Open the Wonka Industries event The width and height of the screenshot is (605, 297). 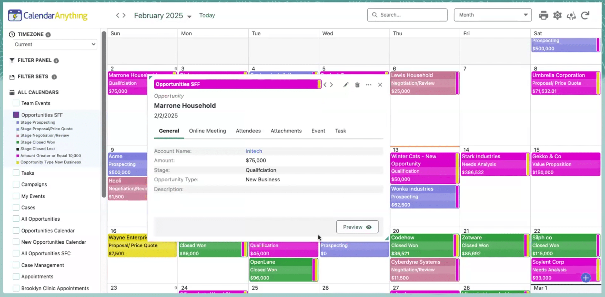click(x=425, y=197)
